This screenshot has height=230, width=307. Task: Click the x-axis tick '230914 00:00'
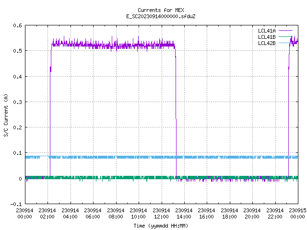(x=24, y=214)
